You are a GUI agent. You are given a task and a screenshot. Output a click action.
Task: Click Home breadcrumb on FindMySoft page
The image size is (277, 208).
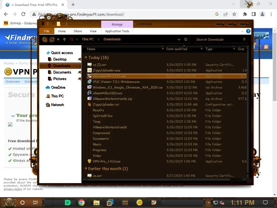click(x=9, y=63)
